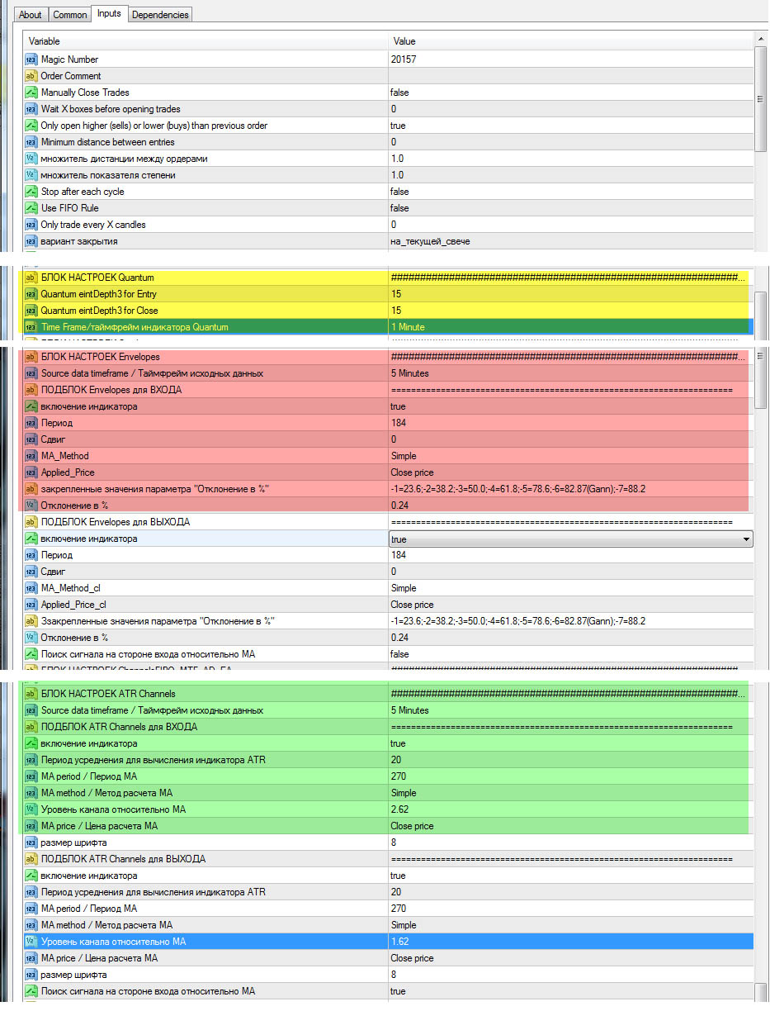This screenshot has width=770, height=1011.
Task: Click the boolean icon beside Manually Close Trades
Action: click(x=31, y=93)
